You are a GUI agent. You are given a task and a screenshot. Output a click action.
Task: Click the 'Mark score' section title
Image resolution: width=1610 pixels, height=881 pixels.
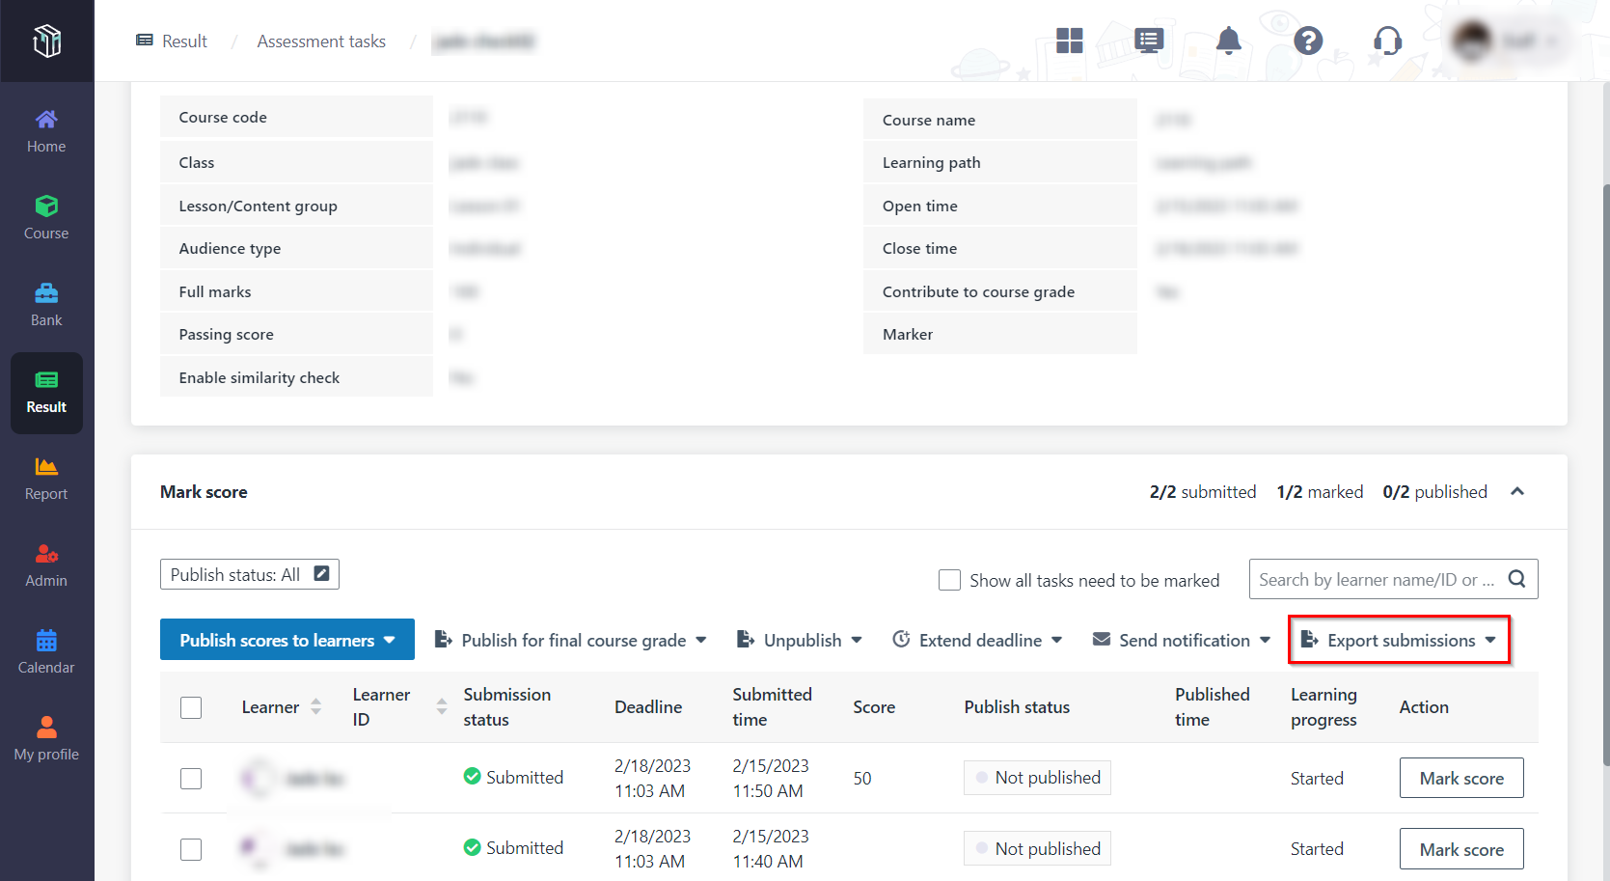(204, 491)
